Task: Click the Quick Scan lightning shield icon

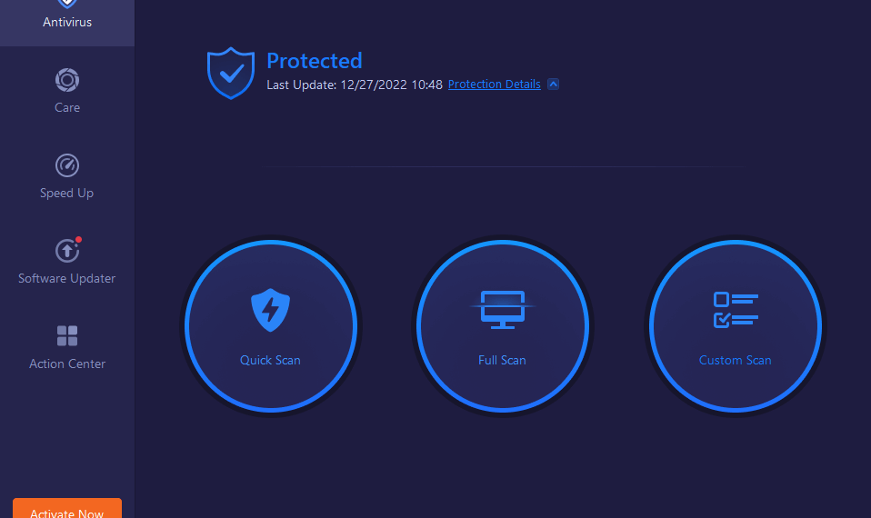Action: tap(270, 310)
